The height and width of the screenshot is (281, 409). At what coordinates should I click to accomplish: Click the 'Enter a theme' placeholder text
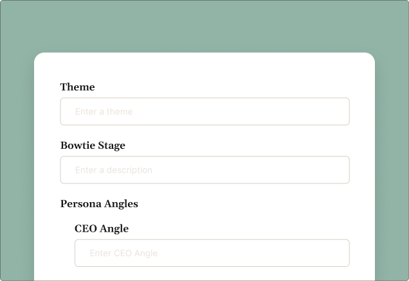(x=104, y=112)
